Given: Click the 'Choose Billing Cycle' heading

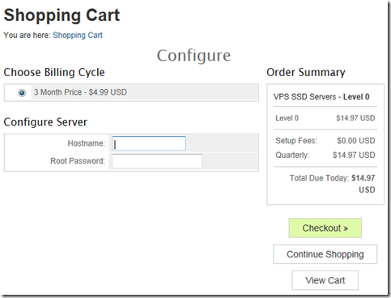Looking at the screenshot, I should (x=54, y=72).
